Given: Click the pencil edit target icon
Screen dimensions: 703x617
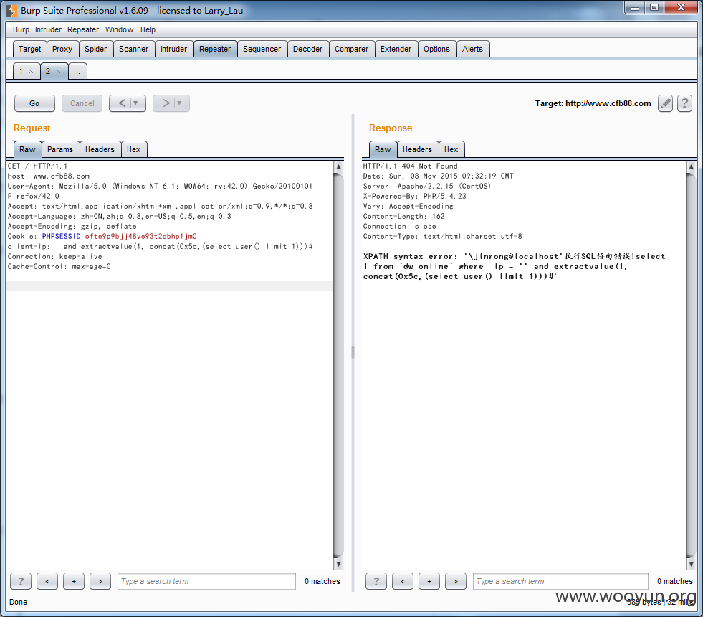Looking at the screenshot, I should tap(665, 103).
